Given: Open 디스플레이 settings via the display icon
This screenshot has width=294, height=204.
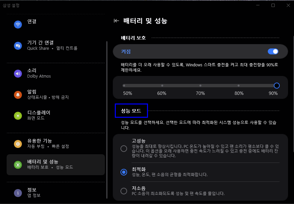Looking at the screenshot, I should tap(18, 115).
